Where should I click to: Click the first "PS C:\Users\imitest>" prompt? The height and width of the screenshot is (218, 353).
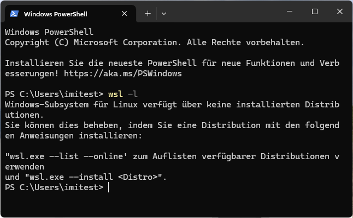pyautogui.click(x=54, y=94)
